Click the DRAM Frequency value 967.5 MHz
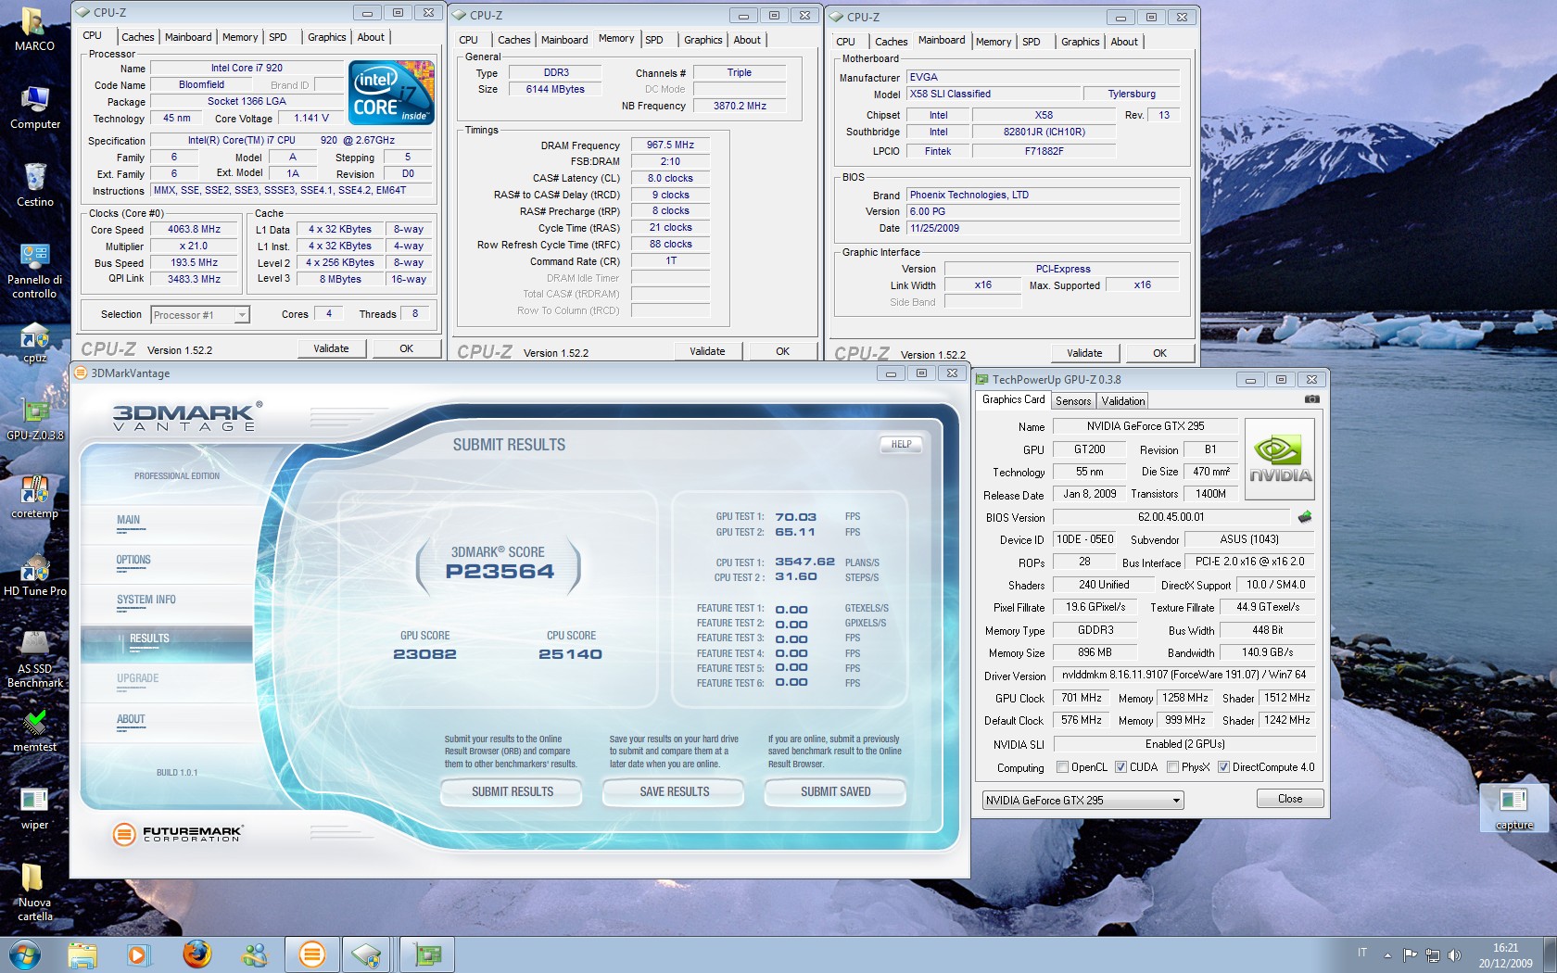1557x973 pixels. pyautogui.click(x=670, y=145)
